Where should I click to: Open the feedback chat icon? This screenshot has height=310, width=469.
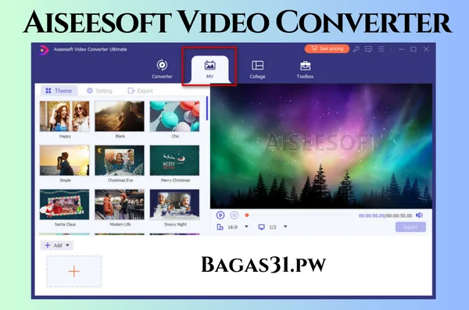click(368, 49)
